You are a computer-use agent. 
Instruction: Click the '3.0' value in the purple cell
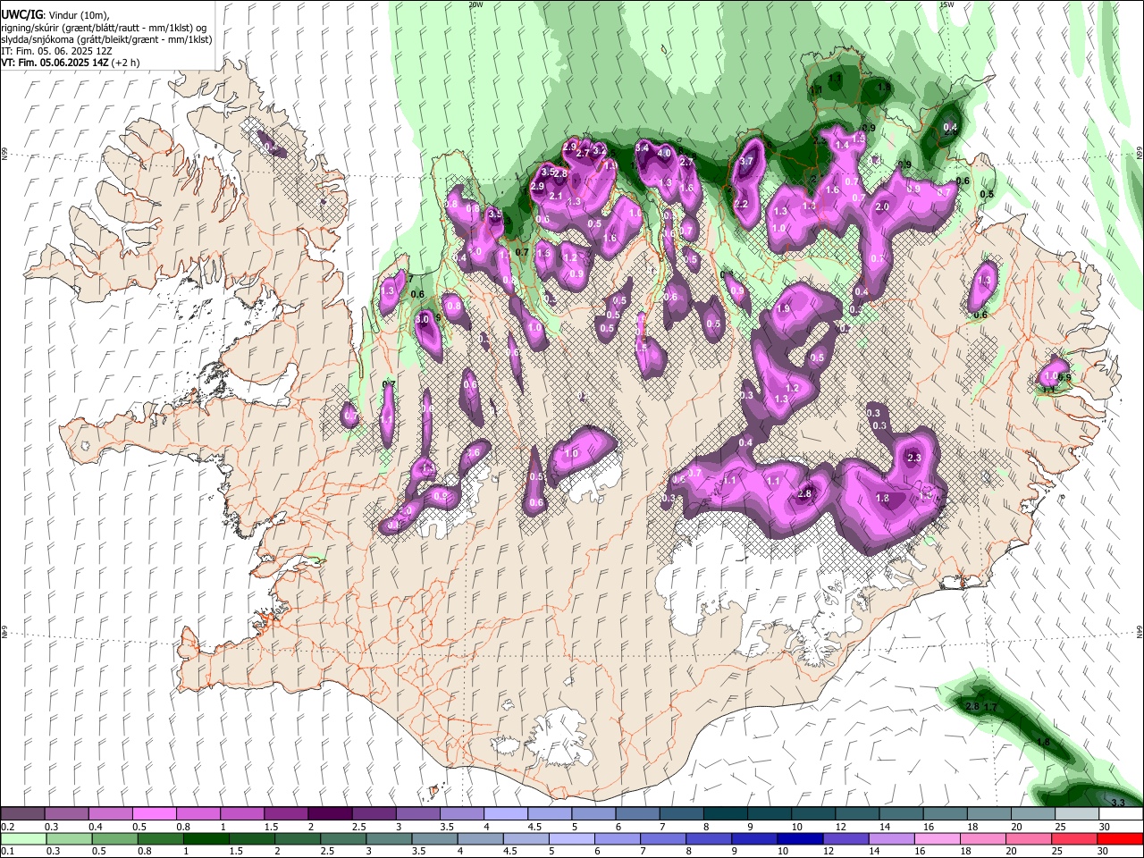pyautogui.click(x=423, y=319)
